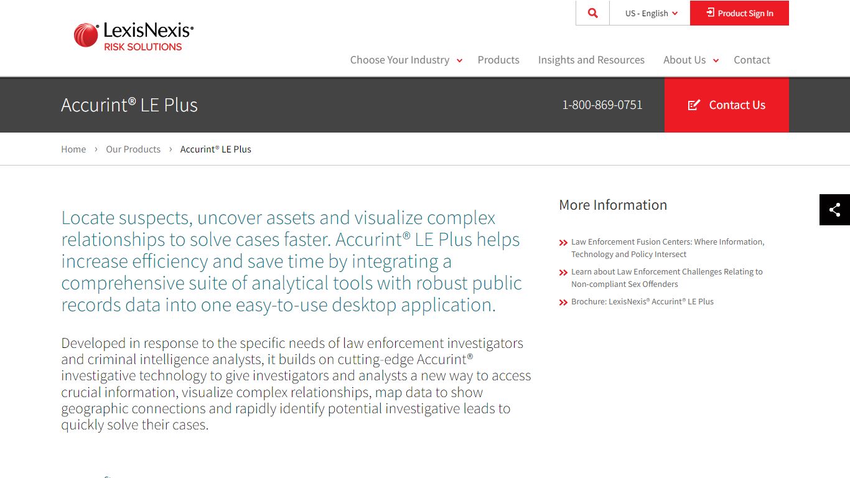Go to Home breadcrumb link
The width and height of the screenshot is (850, 478).
click(73, 149)
